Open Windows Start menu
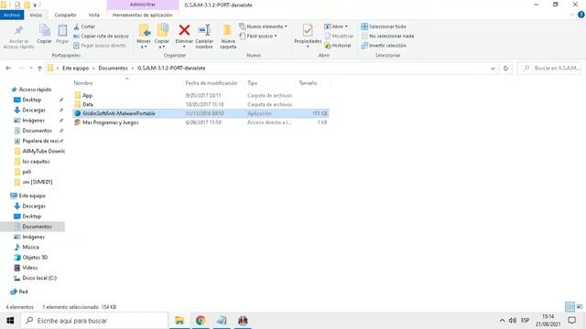Screen dimensions: 586x329 tap(10, 321)
